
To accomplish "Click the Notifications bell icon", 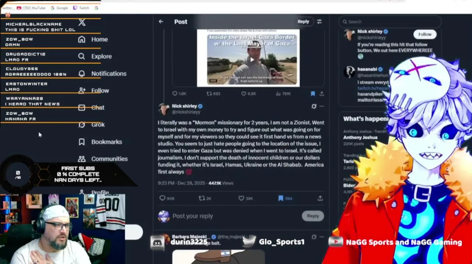I will point(82,73).
